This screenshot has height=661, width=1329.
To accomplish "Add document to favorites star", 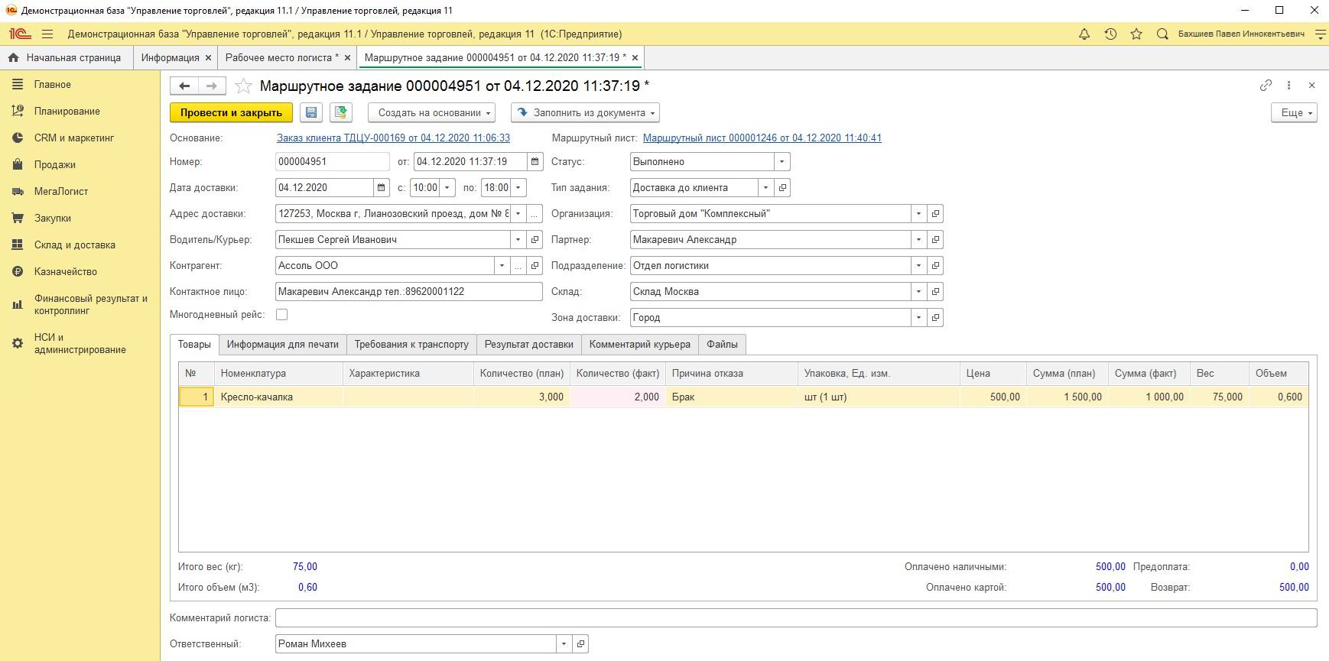I will [243, 86].
